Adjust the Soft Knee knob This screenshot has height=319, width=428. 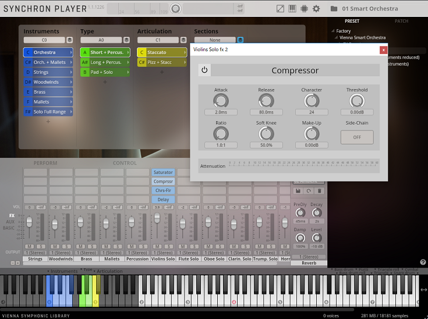(266, 134)
